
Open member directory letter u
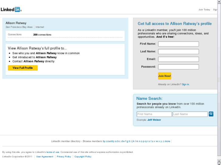tap(153, 141)
